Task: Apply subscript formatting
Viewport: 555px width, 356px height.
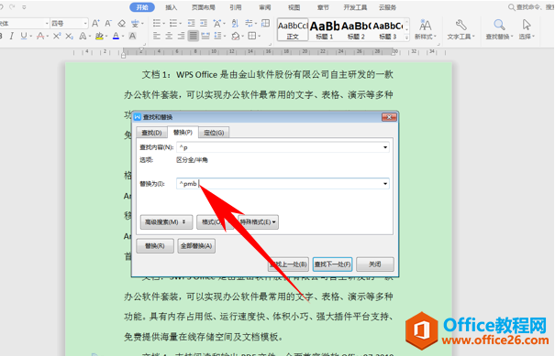Action: click(x=70, y=36)
